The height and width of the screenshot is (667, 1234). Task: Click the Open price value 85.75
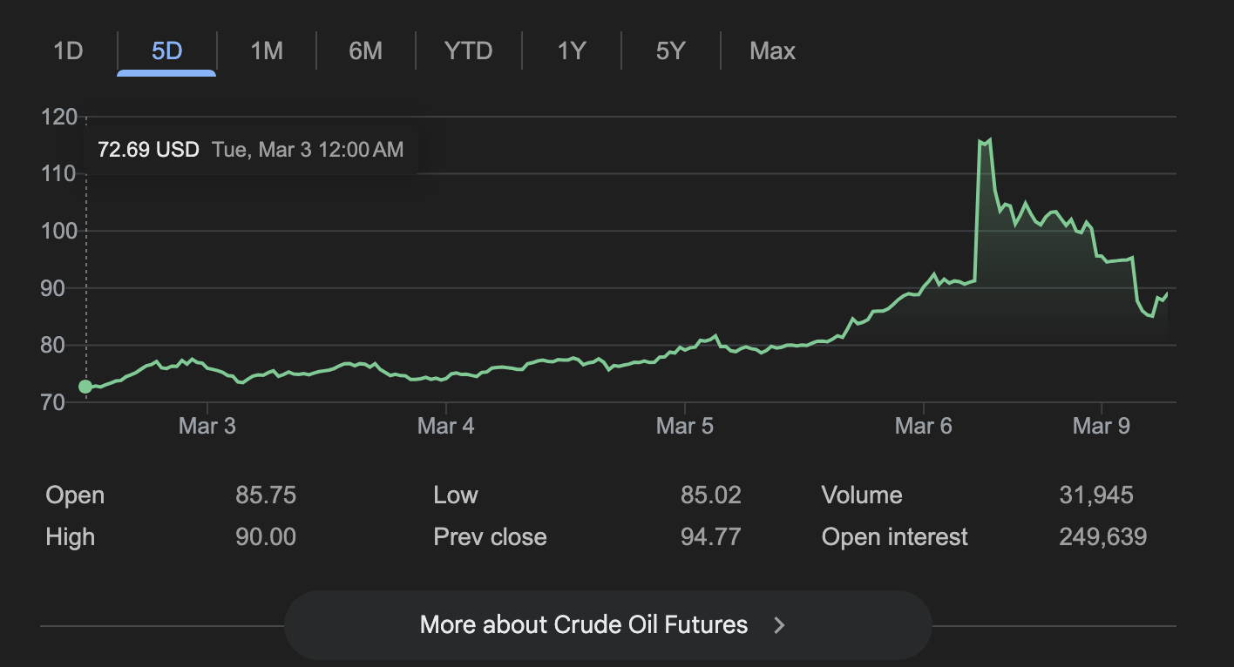click(266, 495)
